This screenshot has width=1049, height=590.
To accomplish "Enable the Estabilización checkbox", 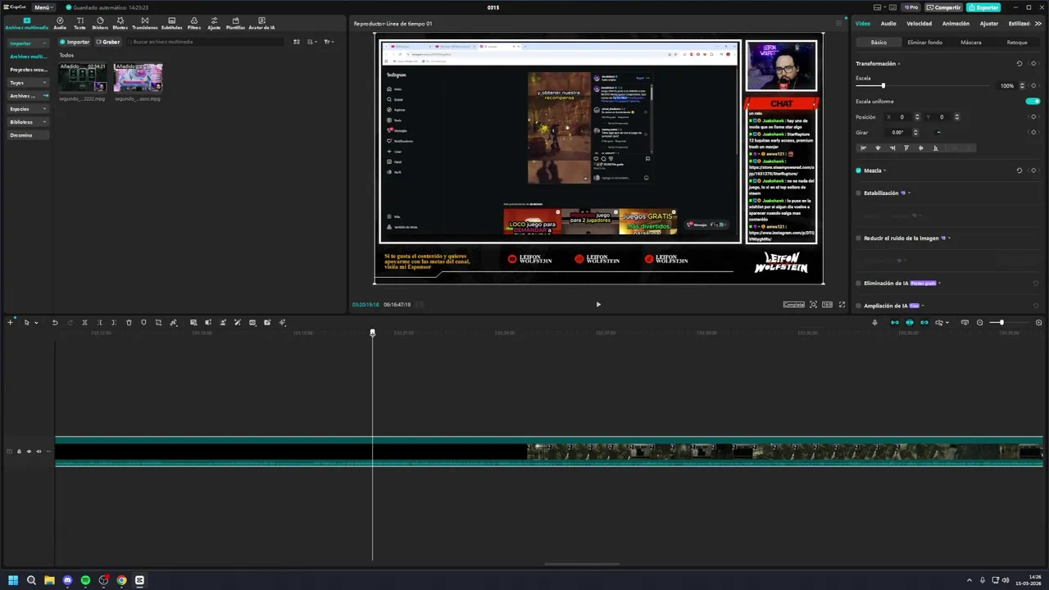I will (859, 193).
